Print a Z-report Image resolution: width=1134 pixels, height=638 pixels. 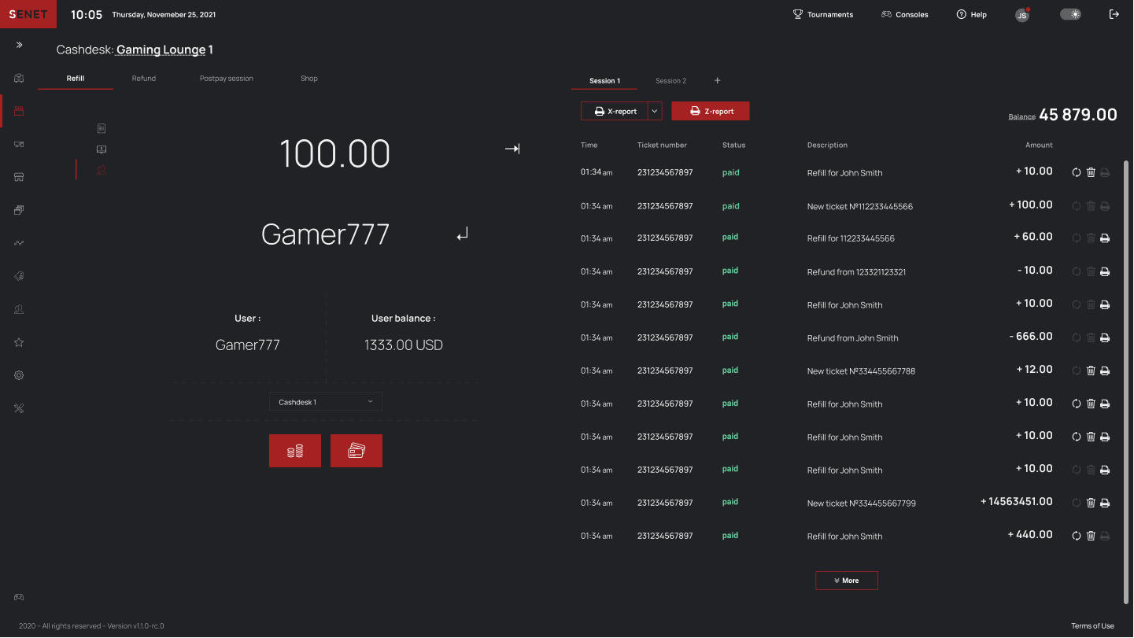coord(710,111)
